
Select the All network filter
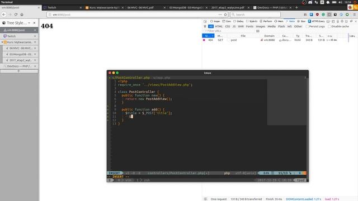[211, 26]
